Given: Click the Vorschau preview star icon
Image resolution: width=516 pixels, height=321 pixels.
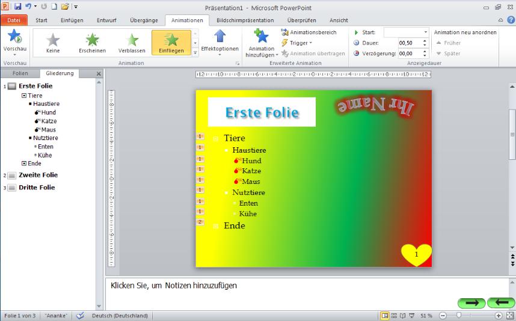Looking at the screenshot, I should tap(13, 37).
